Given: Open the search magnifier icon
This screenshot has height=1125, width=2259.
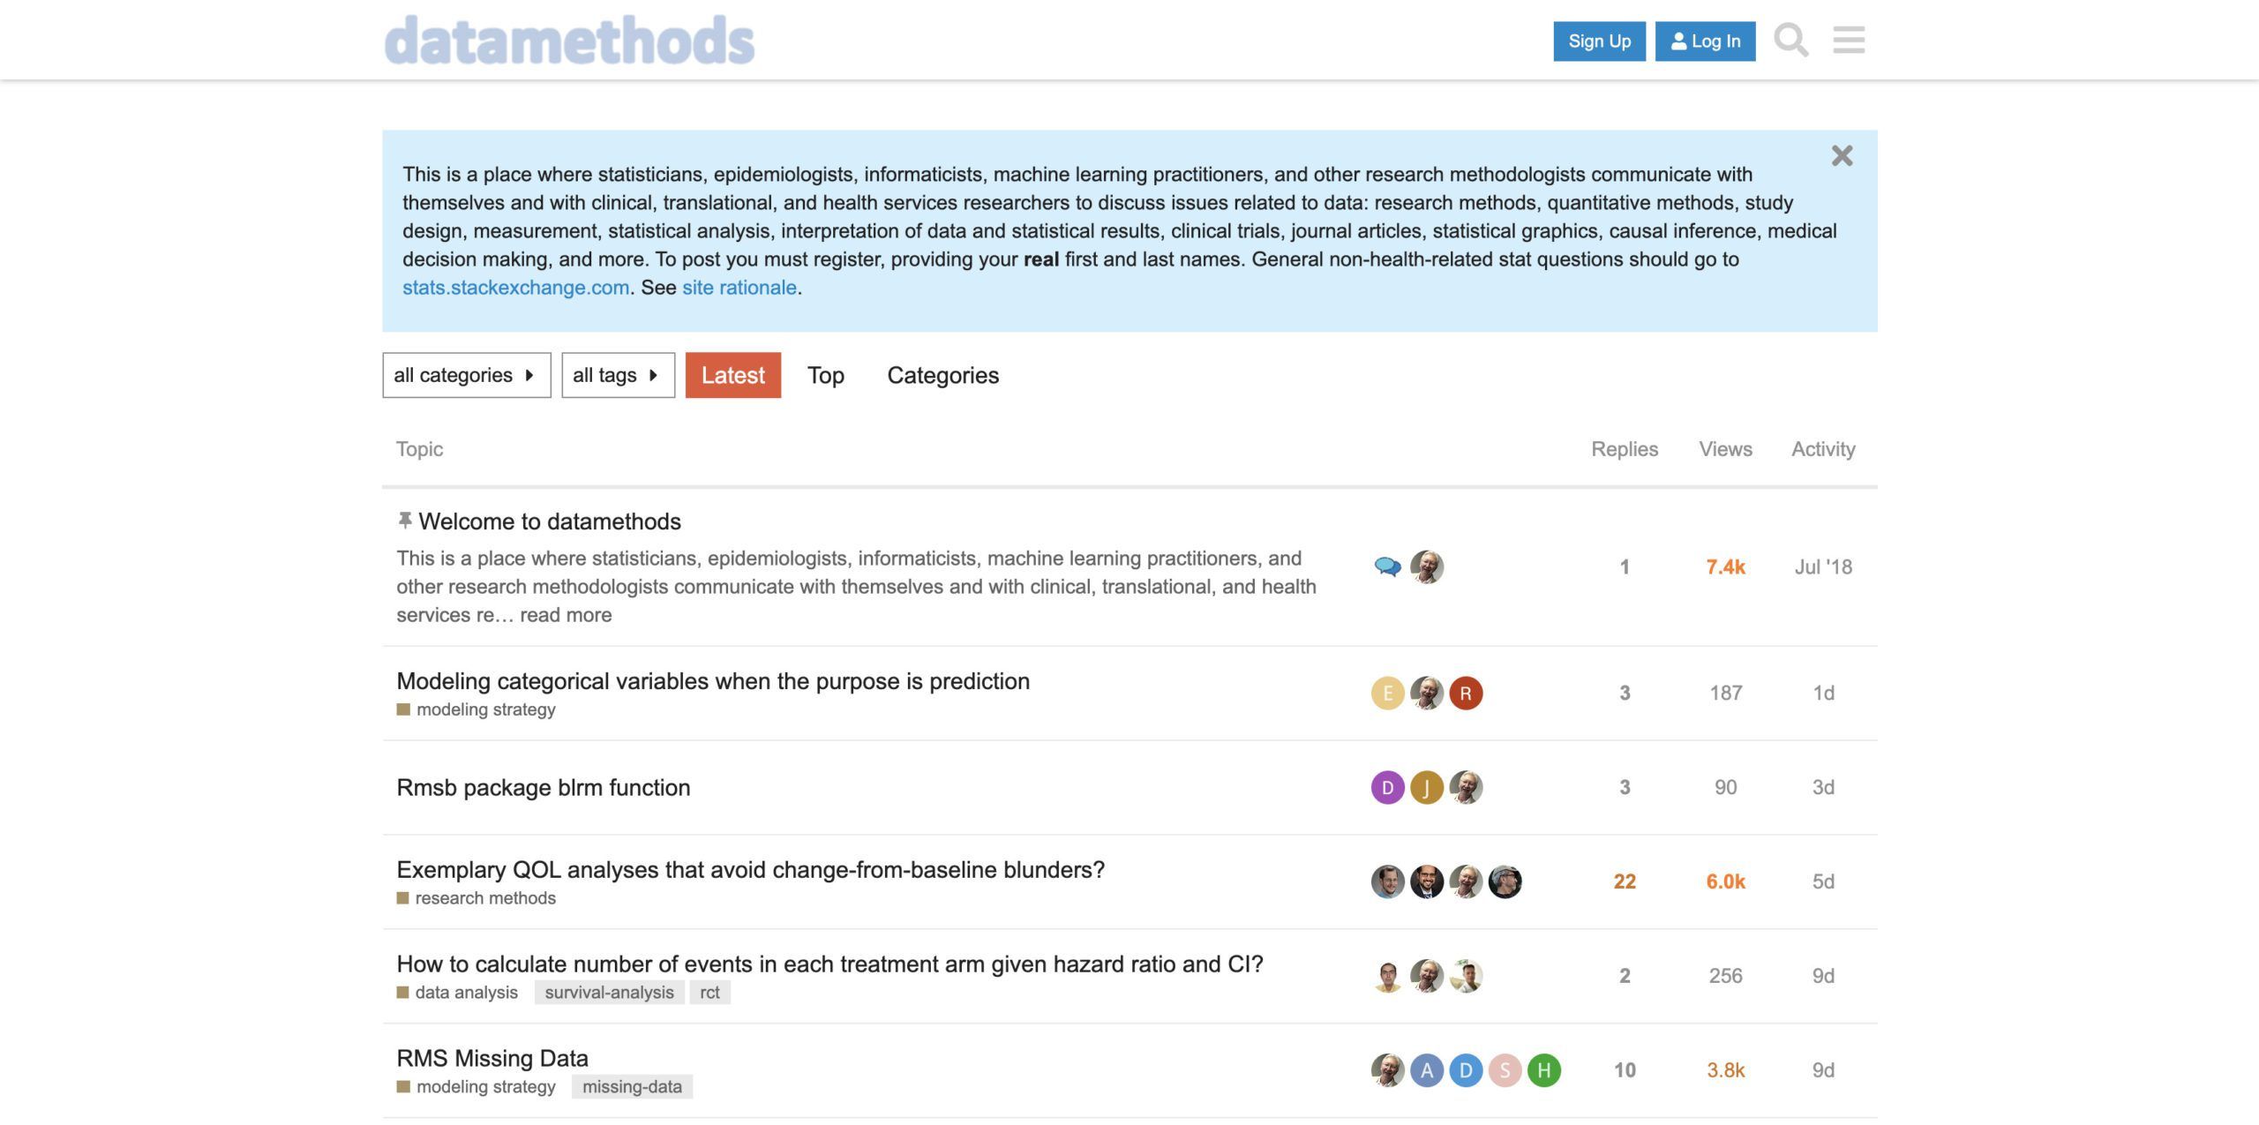Looking at the screenshot, I should pyautogui.click(x=1790, y=41).
